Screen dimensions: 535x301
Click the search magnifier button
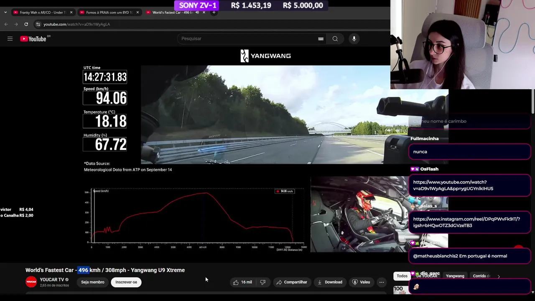point(335,39)
